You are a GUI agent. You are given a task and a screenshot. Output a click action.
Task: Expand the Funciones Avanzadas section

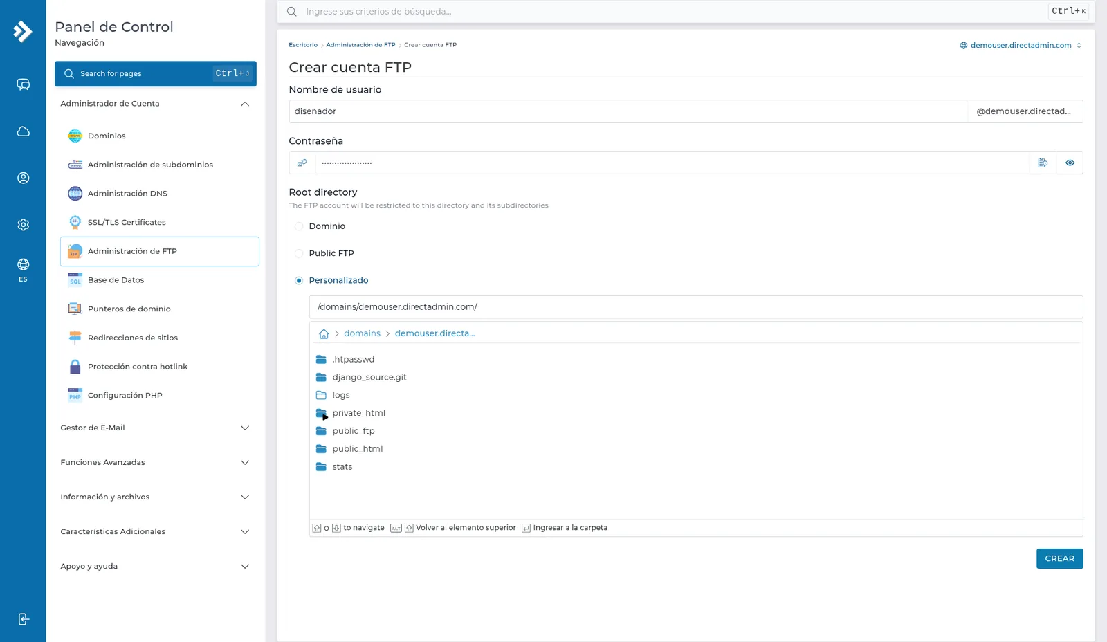(x=156, y=462)
